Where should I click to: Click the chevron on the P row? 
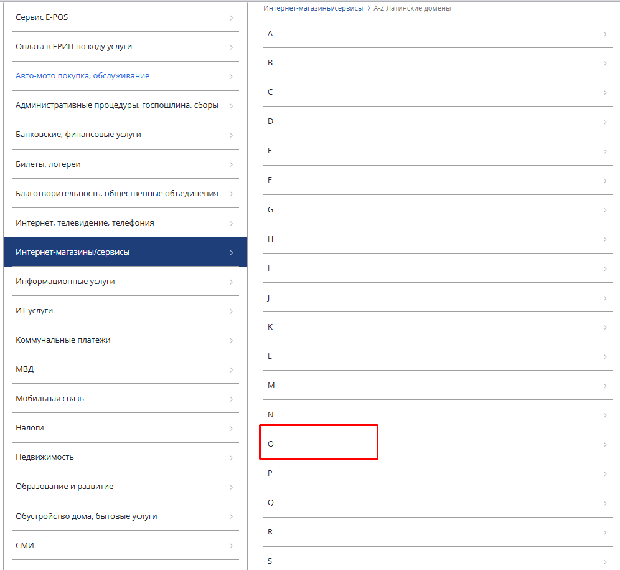pos(605,474)
